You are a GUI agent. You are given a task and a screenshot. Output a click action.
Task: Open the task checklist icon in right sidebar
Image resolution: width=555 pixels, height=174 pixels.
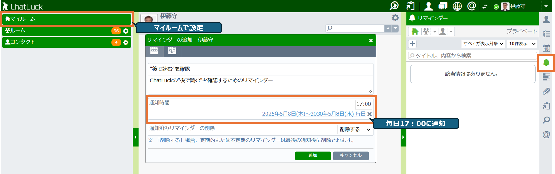click(x=546, y=34)
